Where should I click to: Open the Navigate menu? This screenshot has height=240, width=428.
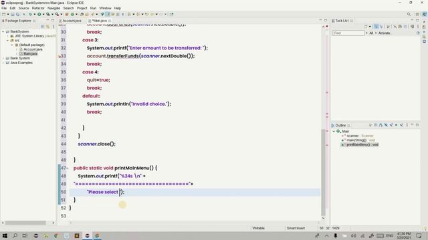click(x=53, y=8)
